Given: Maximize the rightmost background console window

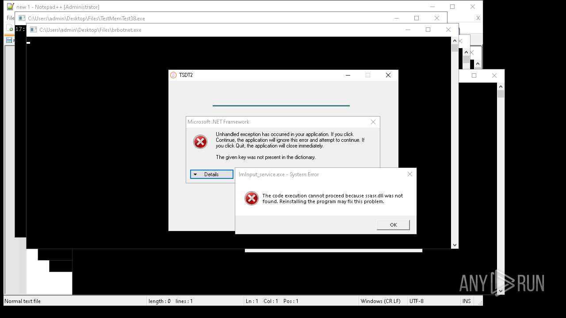Looking at the screenshot, I should pyautogui.click(x=474, y=76).
